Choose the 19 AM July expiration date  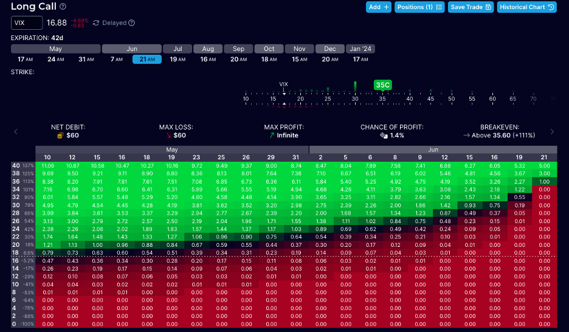[x=178, y=59]
